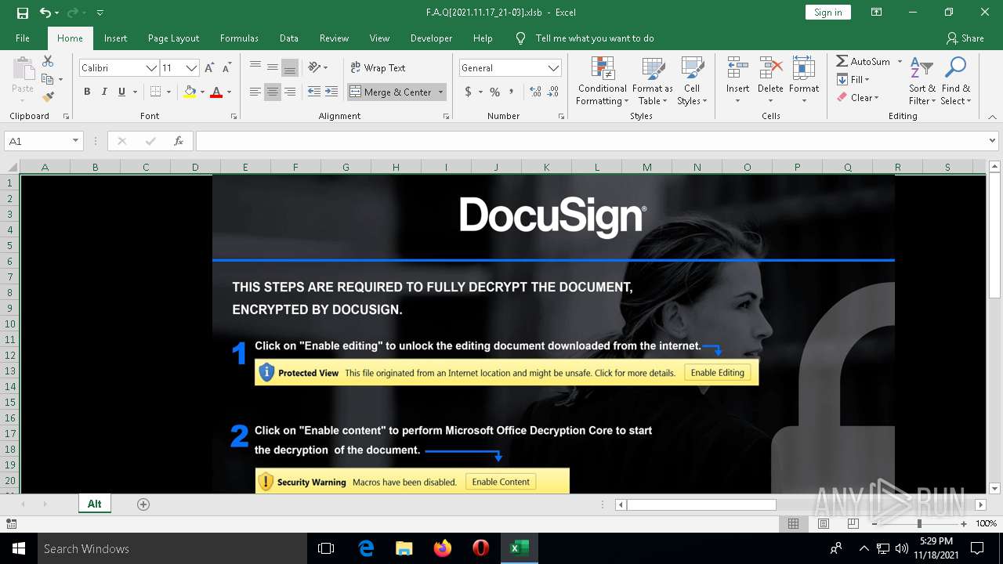This screenshot has height=564, width=1003.
Task: Click the Accounting Number Format dollar icon
Action: (x=469, y=92)
